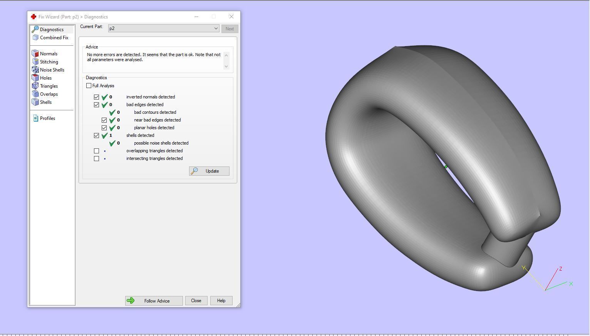Enable overlapping triangles detected checkbox
590x336 pixels.
click(x=97, y=151)
